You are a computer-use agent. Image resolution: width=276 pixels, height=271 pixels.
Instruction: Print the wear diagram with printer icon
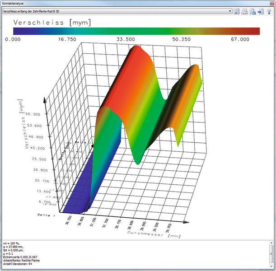tap(245, 11)
